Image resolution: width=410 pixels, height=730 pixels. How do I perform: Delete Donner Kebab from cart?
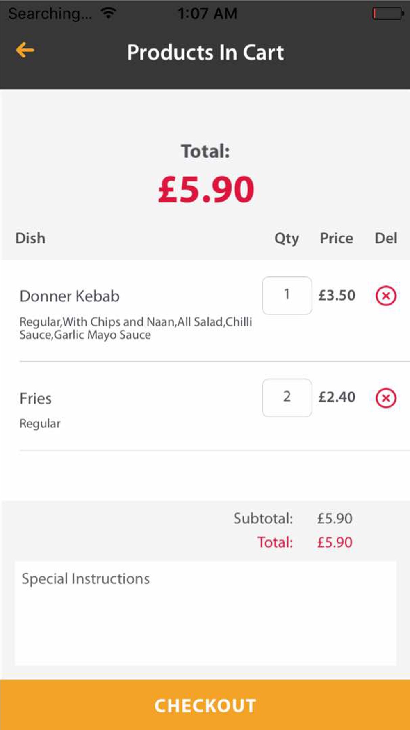tap(386, 296)
